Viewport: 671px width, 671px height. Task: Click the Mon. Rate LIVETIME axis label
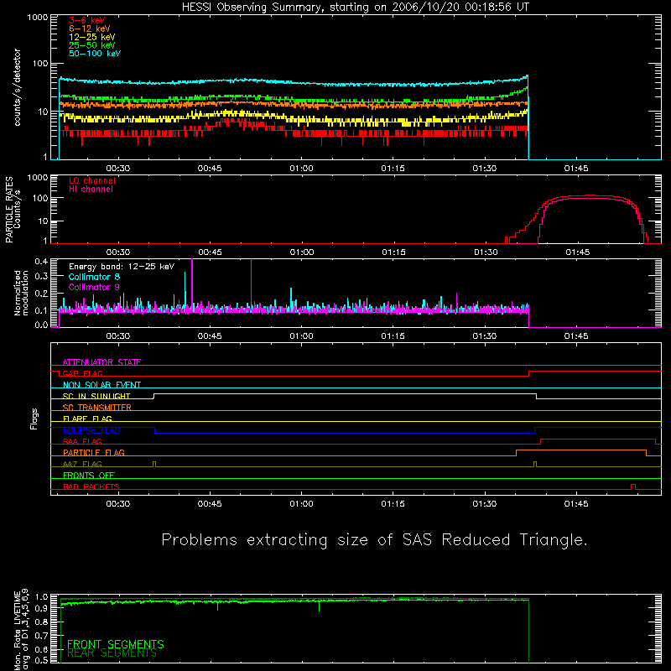17,629
